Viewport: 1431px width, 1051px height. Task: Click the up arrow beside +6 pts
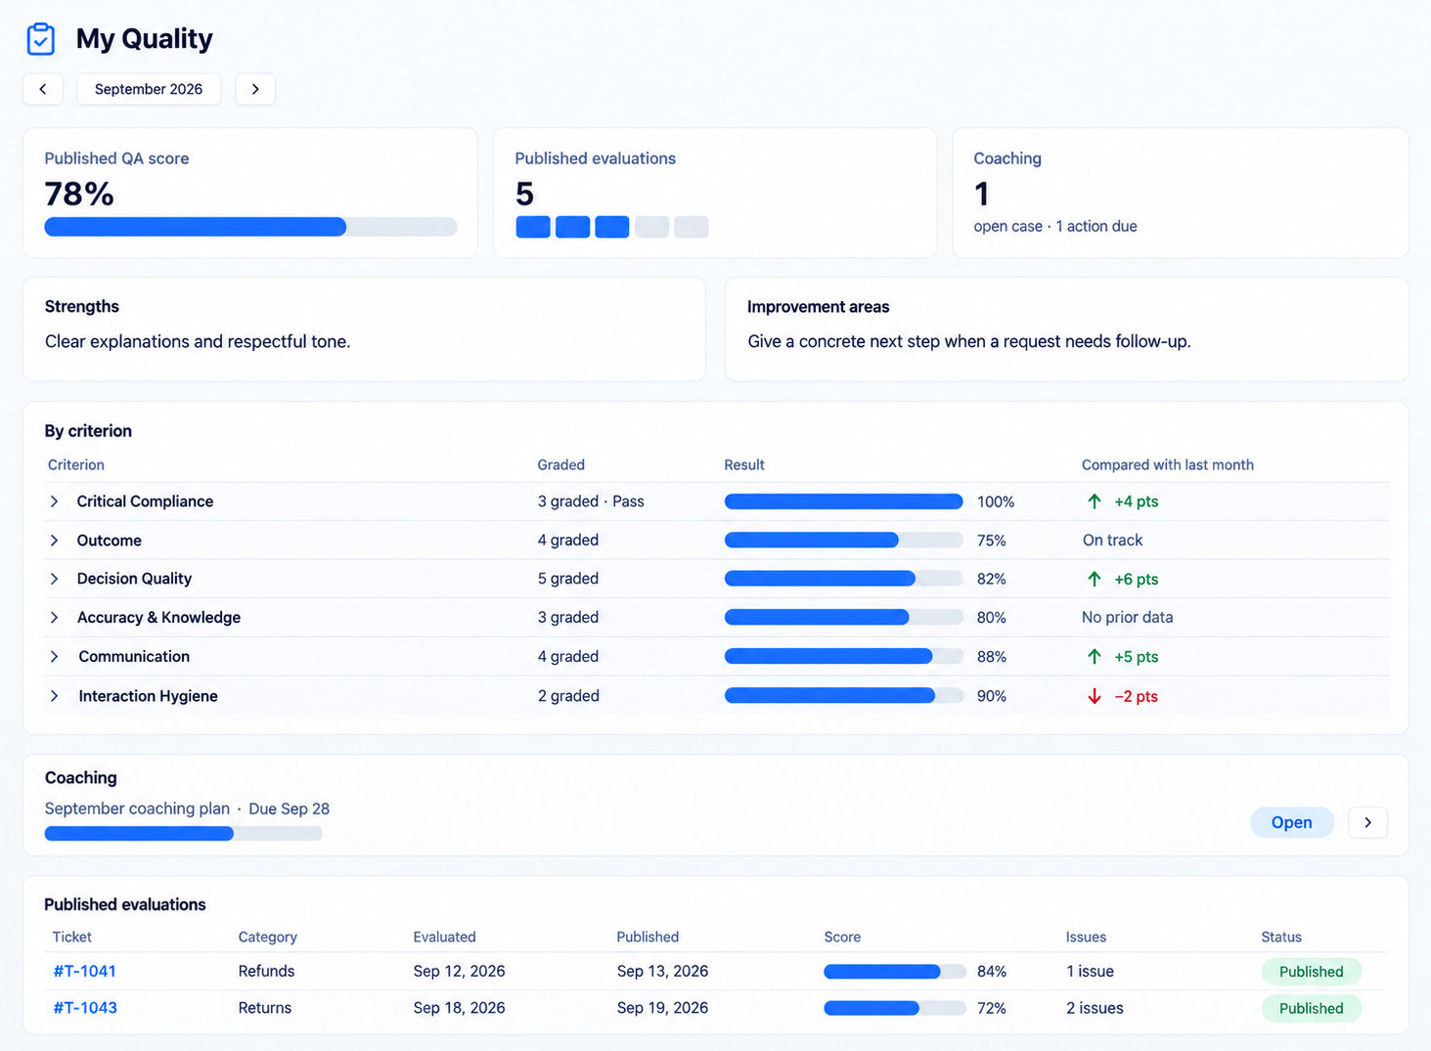(1095, 579)
